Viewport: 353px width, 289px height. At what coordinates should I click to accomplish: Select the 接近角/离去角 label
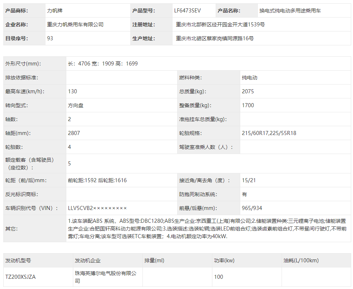205,180
